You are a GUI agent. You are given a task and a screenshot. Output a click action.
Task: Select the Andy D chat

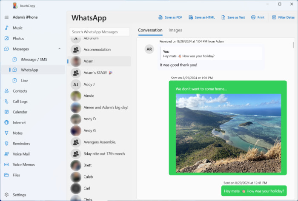click(x=99, y=119)
